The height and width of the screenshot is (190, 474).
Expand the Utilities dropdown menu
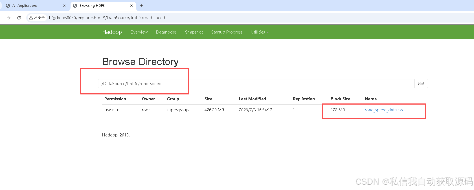(260, 32)
